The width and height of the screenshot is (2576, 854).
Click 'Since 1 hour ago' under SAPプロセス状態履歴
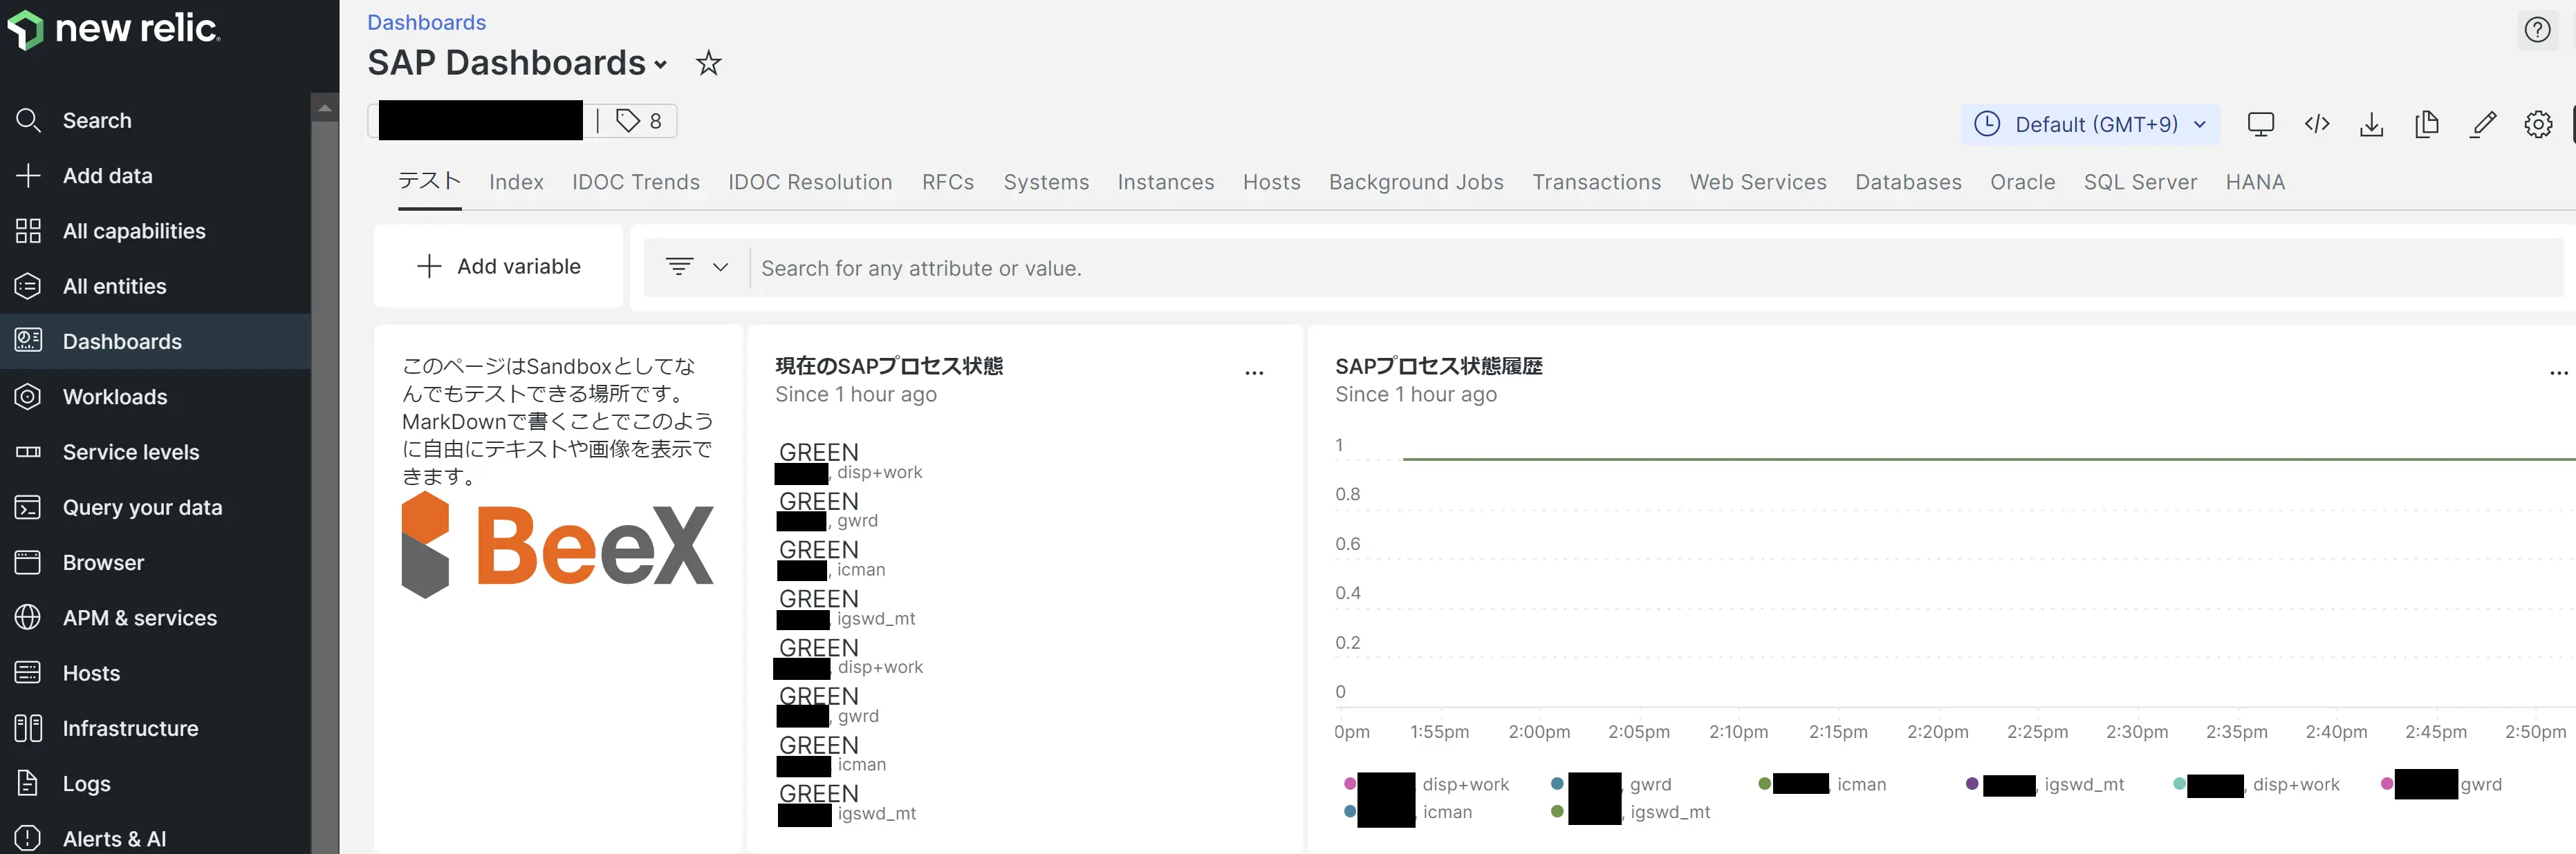tap(1416, 395)
